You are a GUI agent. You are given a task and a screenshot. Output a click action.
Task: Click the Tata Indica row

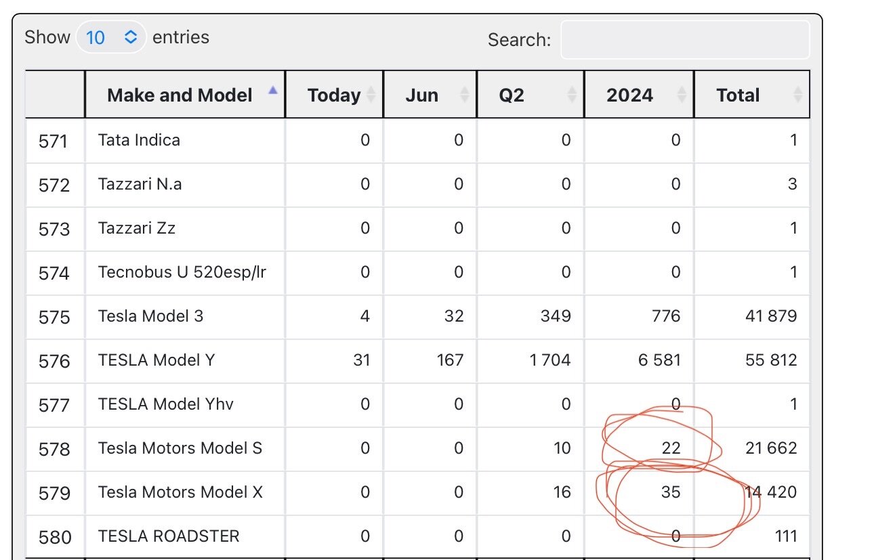(x=417, y=141)
